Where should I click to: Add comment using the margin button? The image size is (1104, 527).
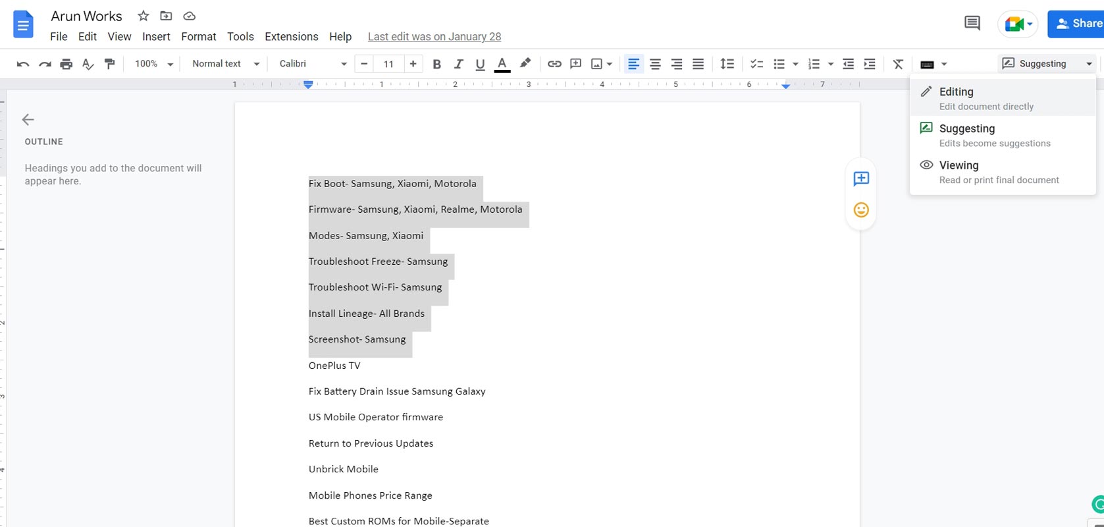coord(861,179)
